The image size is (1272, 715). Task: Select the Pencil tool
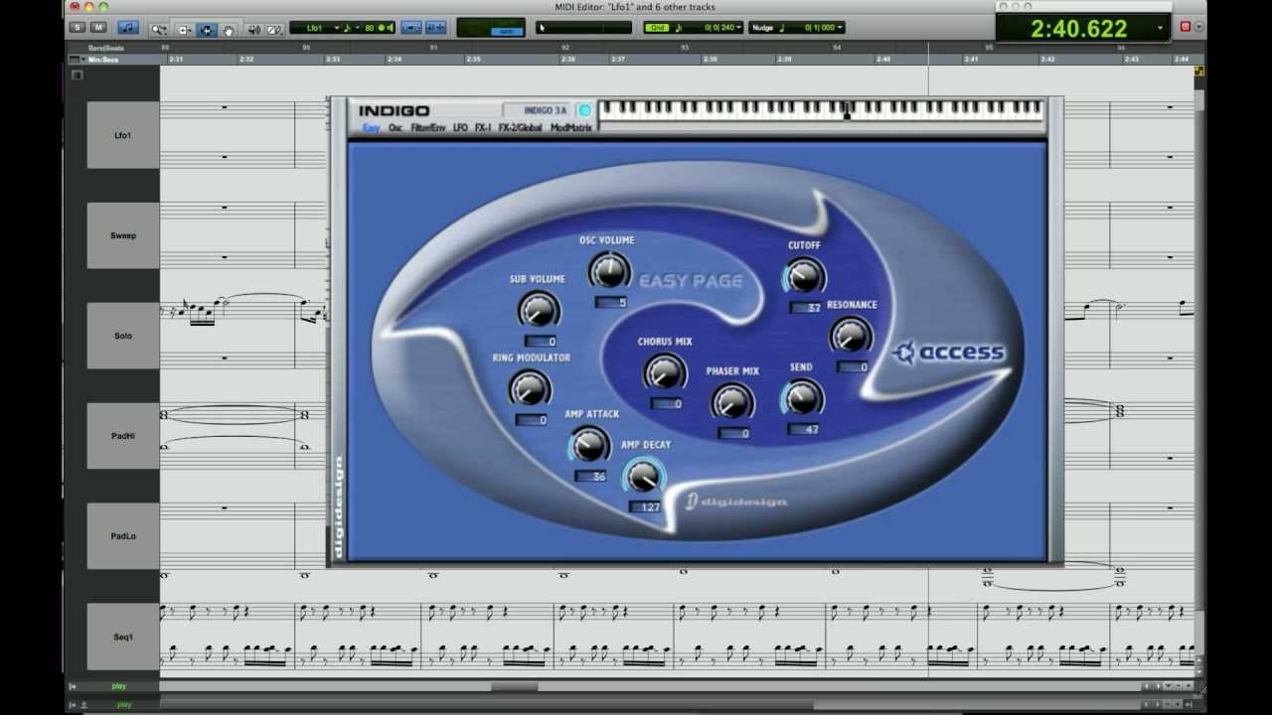[274, 30]
